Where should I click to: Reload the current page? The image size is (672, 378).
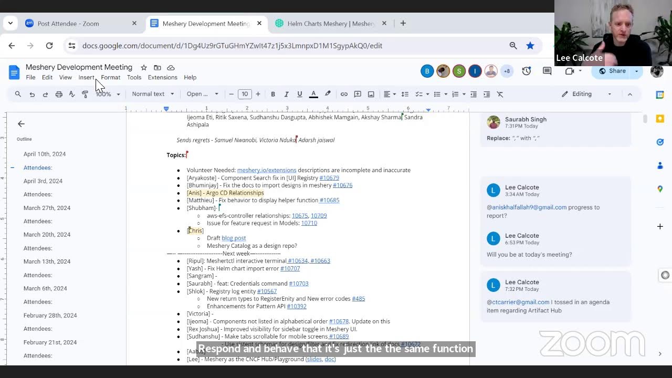[49, 46]
